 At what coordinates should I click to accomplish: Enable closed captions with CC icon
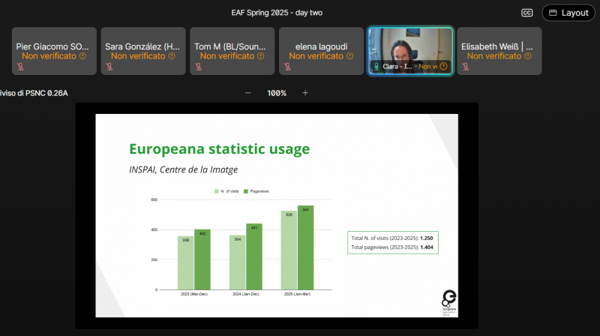[x=526, y=13]
